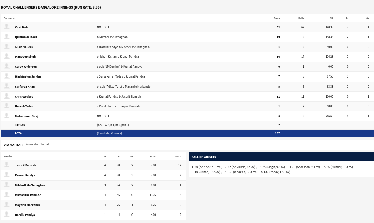The height and width of the screenshot is (223, 374).
Task: Click Corey Anderson's avatar icon
Action: 7,66
